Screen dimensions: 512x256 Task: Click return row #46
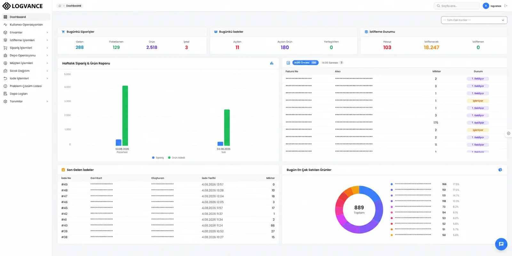(168, 202)
